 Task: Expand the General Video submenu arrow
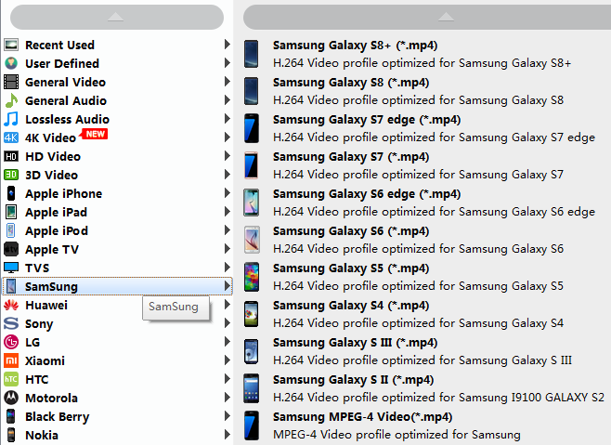tap(227, 82)
